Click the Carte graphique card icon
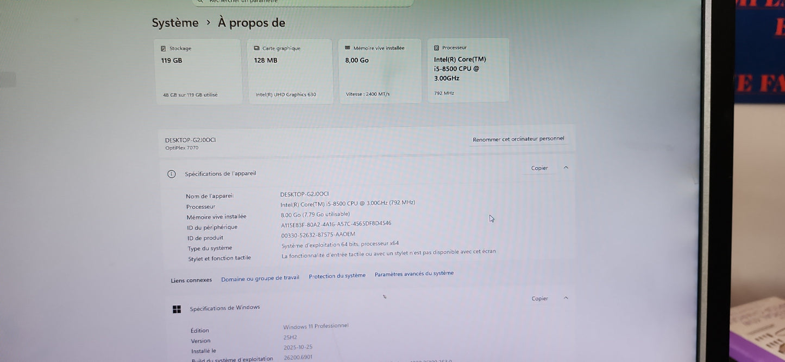The width and height of the screenshot is (785, 362). point(256,48)
